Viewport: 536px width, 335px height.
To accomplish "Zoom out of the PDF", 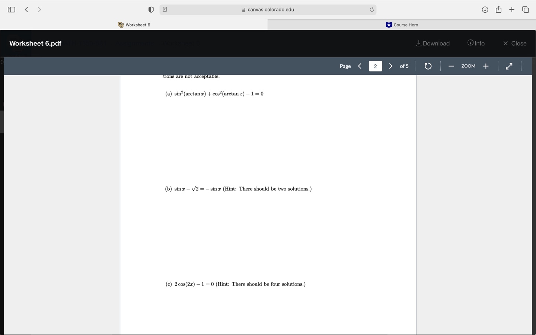I will [x=451, y=66].
